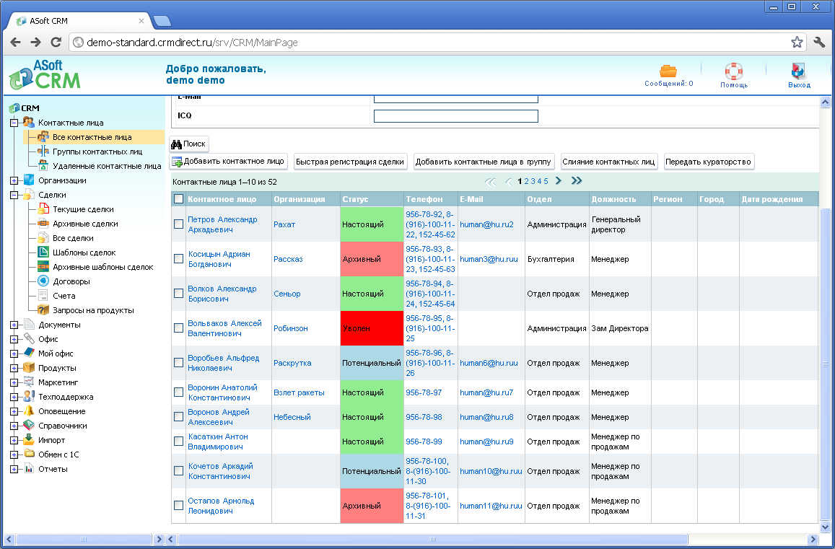Expand the Офис tree node

pos(14,339)
